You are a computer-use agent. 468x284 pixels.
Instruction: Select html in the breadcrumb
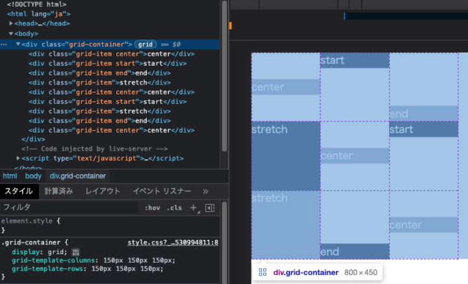[10, 176]
